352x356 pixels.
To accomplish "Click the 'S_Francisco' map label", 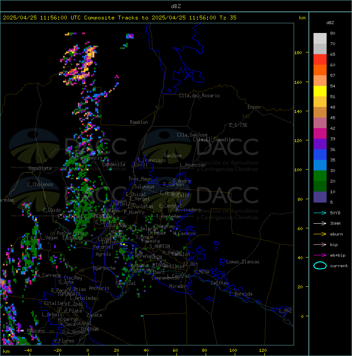I will coord(151,160).
